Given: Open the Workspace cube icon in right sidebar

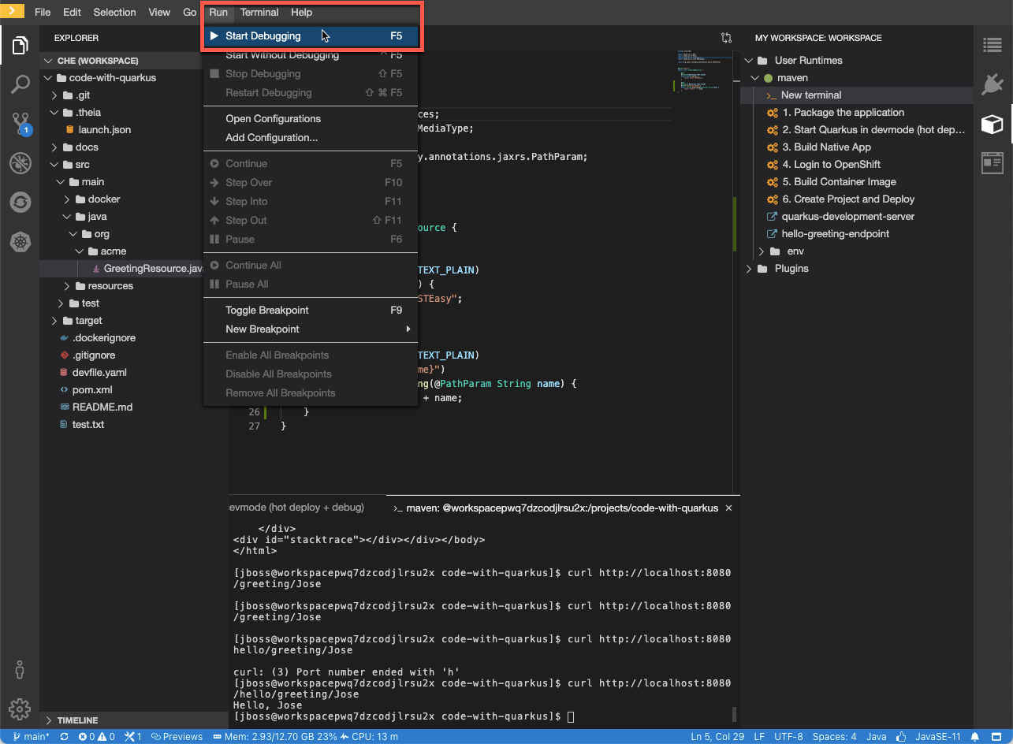Looking at the screenshot, I should click(x=993, y=124).
